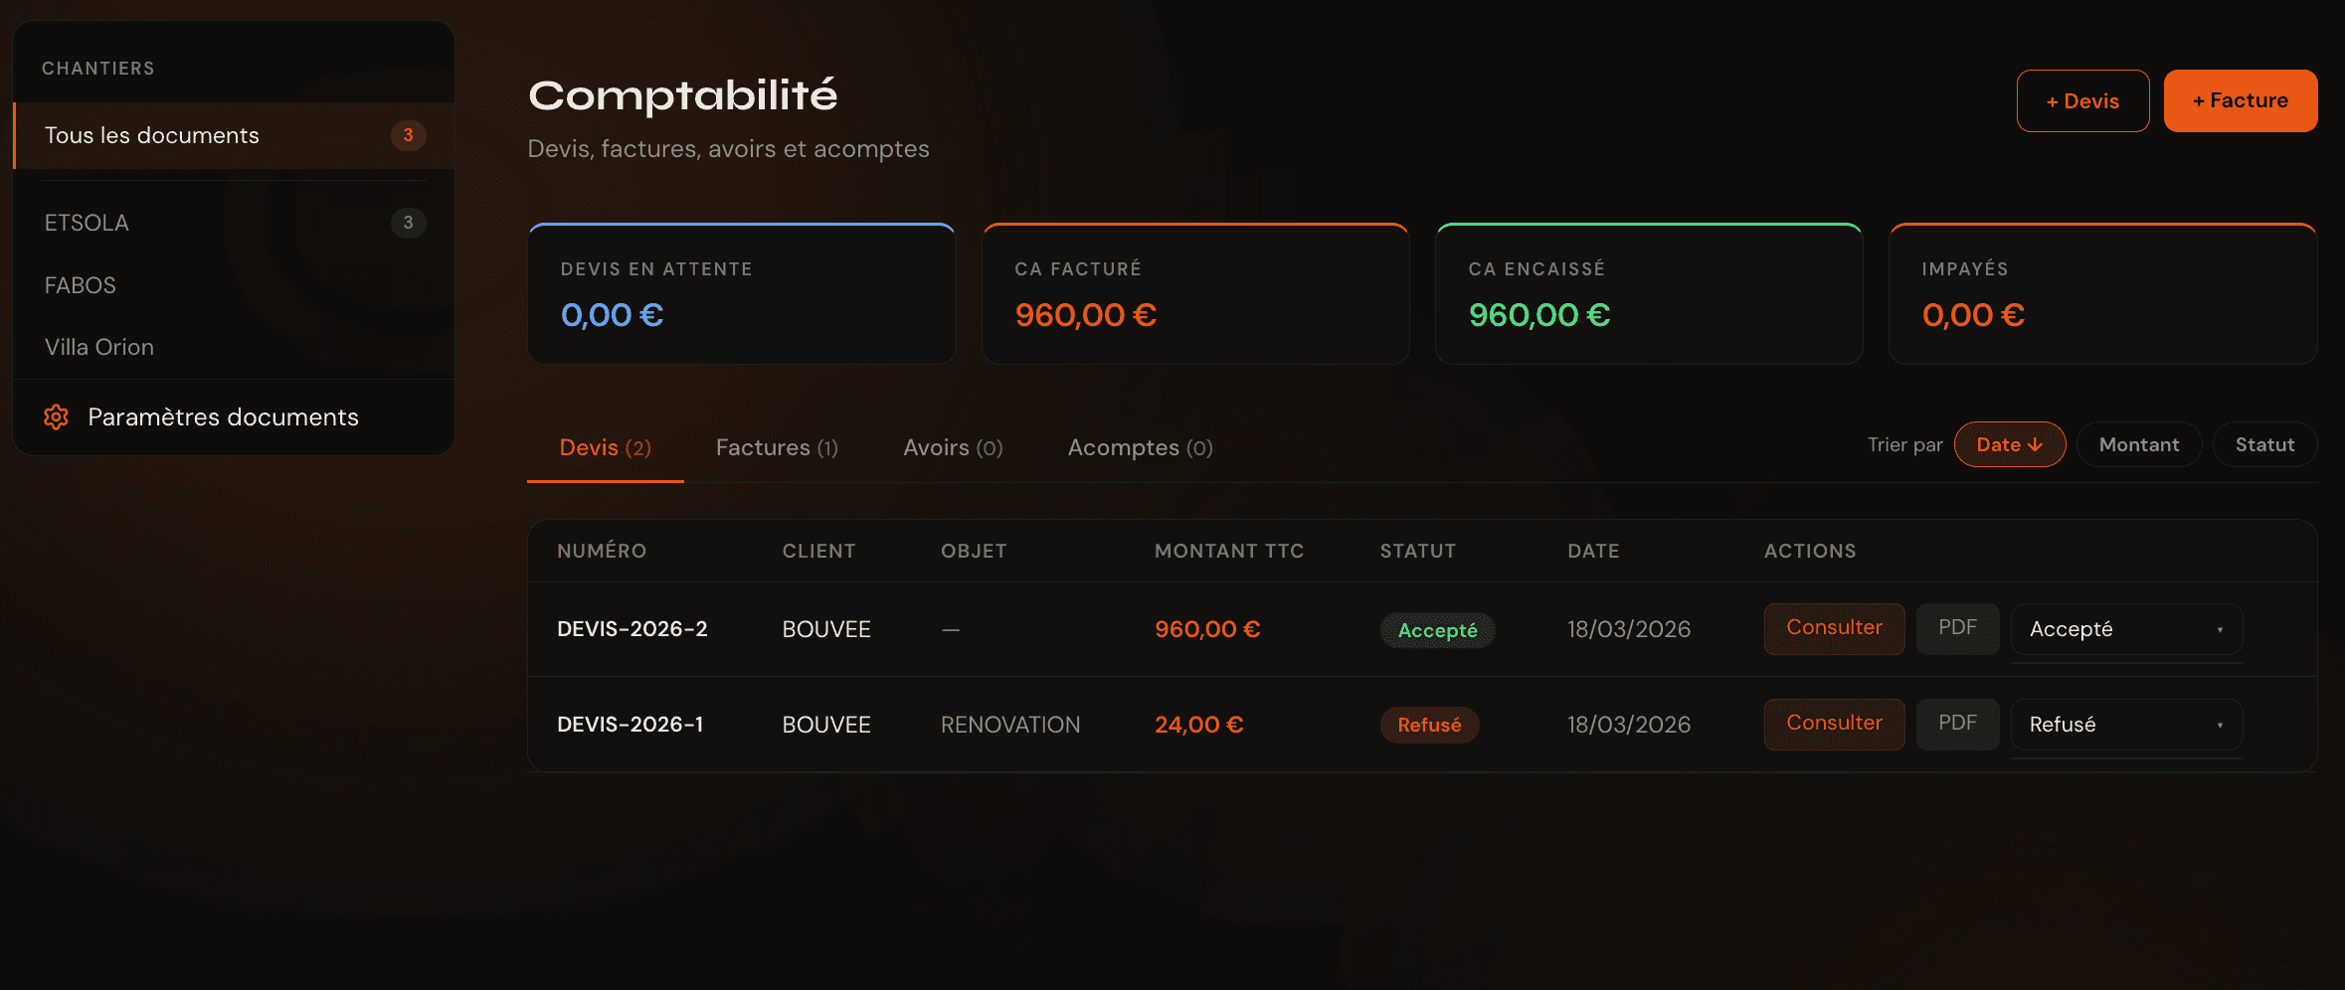This screenshot has width=2345, height=990.
Task: Select the Devis tab
Action: (605, 448)
